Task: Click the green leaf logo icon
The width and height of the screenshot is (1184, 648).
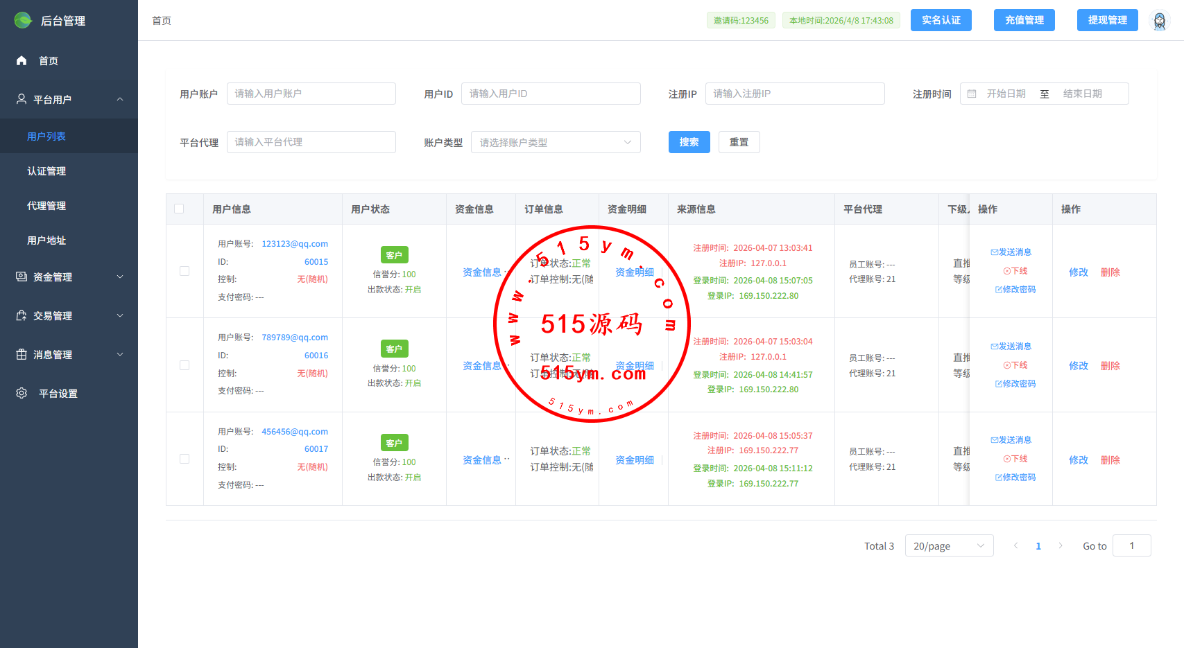Action: click(x=23, y=21)
